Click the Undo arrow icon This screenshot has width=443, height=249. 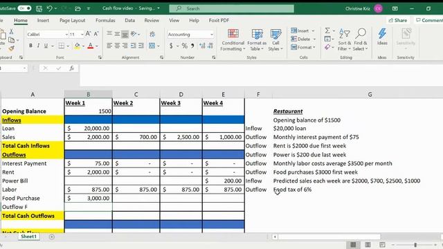pos(49,8)
